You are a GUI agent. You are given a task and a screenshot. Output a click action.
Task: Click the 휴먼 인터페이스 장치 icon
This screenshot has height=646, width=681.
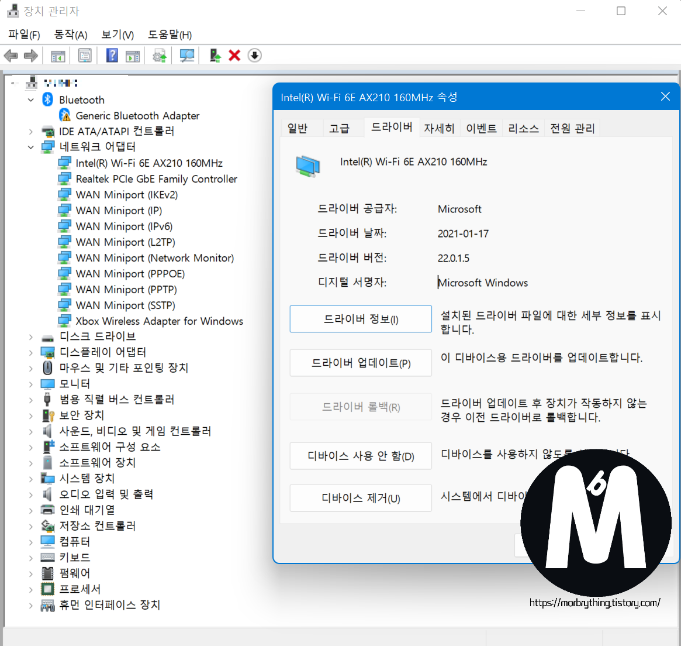coord(47,604)
